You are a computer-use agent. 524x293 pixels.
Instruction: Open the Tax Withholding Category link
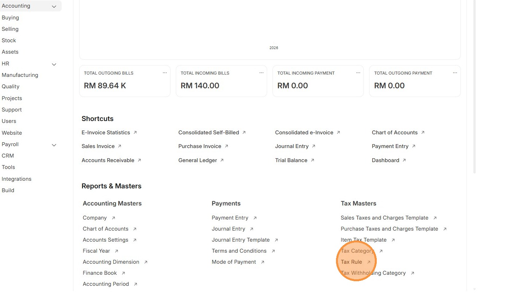click(373, 273)
